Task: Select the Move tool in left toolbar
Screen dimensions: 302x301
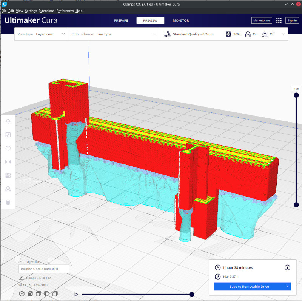Action: [x=8, y=121]
